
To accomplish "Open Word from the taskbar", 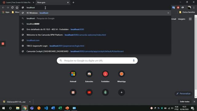I will coord(53,108).
